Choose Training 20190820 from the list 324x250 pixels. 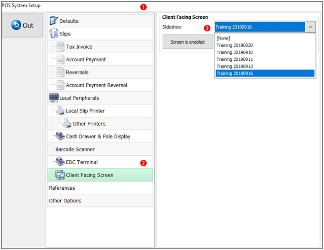[265, 45]
